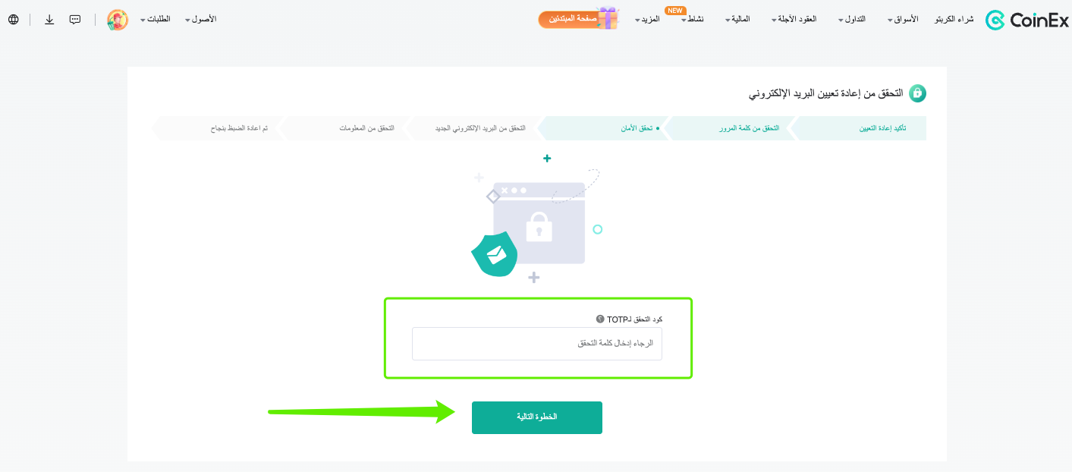The height and width of the screenshot is (472, 1072).
Task: Open the user avatar profile icon
Action: click(118, 20)
